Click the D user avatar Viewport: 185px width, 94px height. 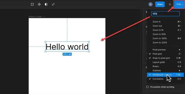point(150,4)
